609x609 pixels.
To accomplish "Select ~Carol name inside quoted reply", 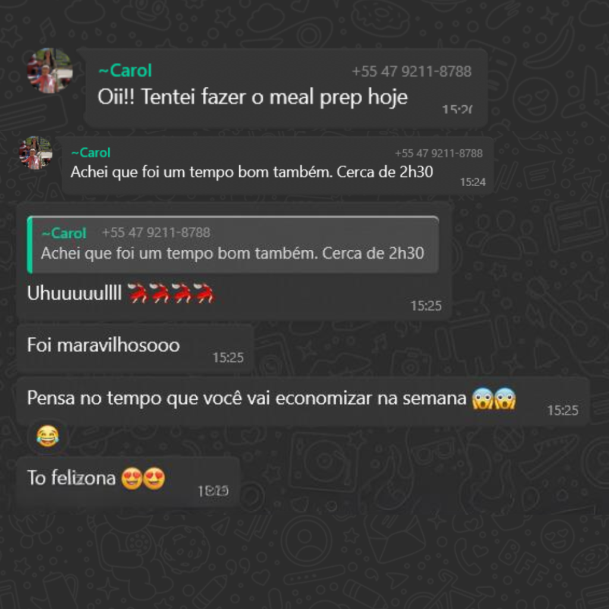I will pos(64,233).
